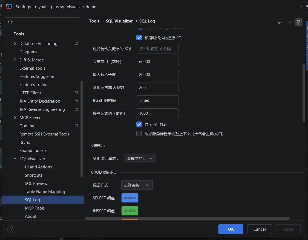The image size is (308, 240).
Task: Click 去重窗口 field showing 60000
Action: tap(157, 61)
